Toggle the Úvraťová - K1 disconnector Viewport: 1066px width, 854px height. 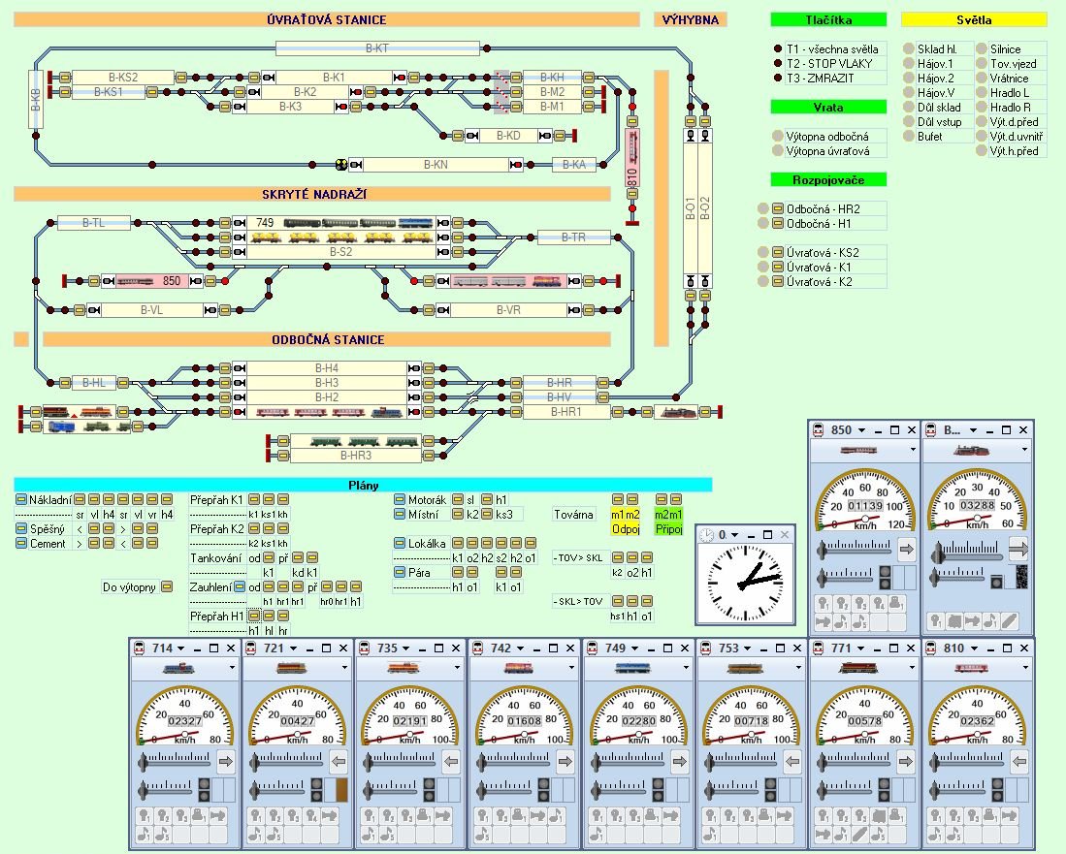778,267
